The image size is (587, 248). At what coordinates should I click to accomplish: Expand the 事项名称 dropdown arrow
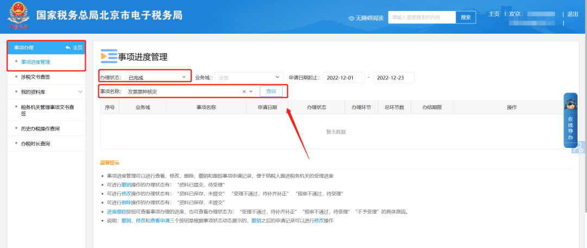click(251, 91)
